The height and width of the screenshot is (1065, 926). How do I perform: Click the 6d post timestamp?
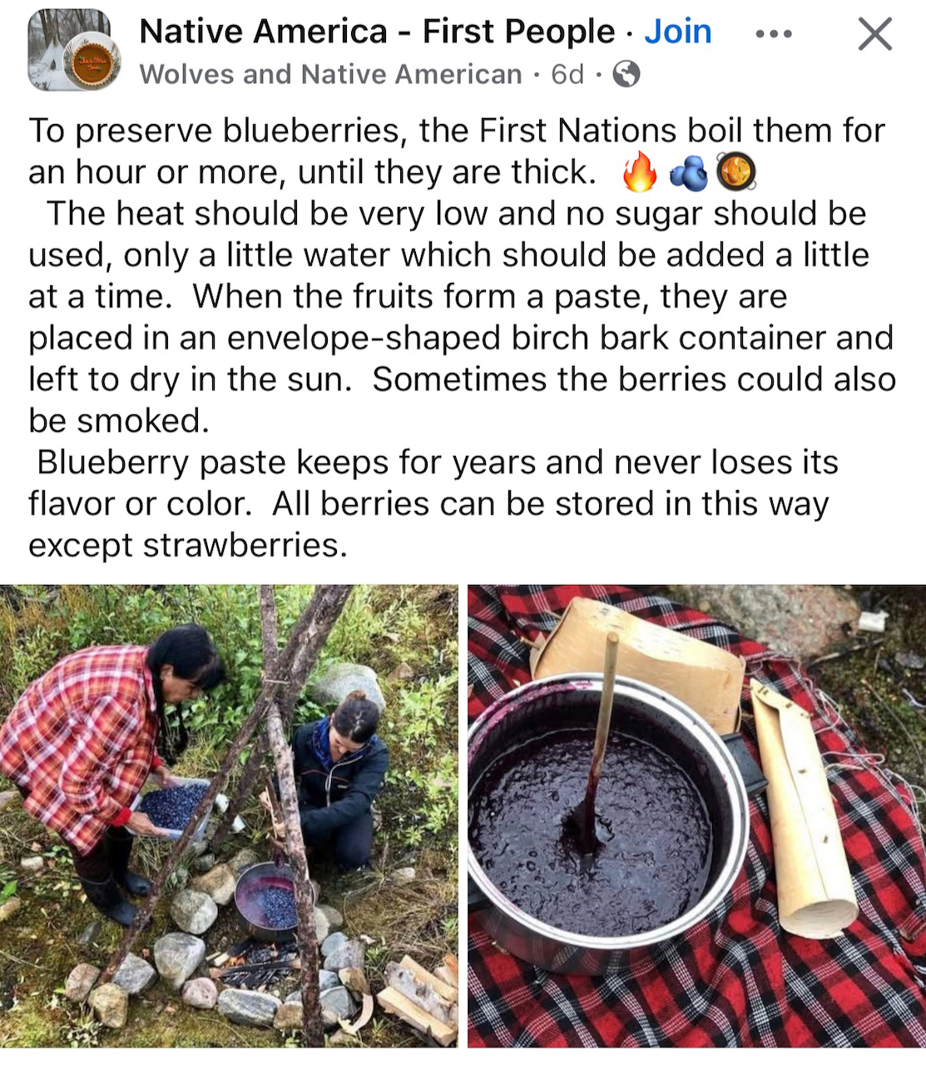point(567,74)
